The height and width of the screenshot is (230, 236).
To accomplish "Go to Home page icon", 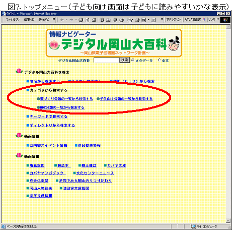I will click(x=94, y=20).
